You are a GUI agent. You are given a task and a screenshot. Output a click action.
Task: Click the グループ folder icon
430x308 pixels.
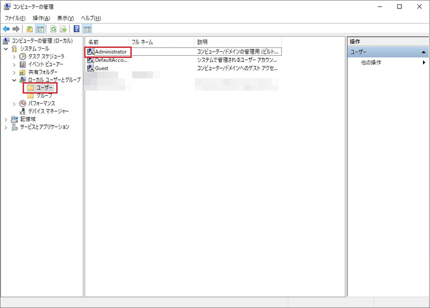[31, 96]
